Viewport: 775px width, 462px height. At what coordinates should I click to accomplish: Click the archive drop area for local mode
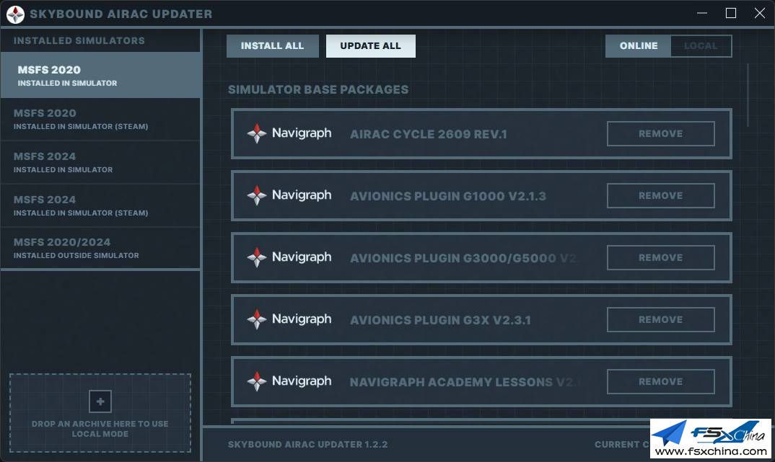(100, 413)
